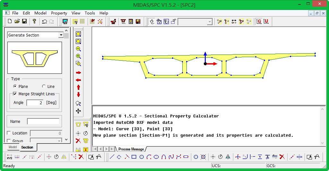Click the UCS: status bar field
Viewport: 329px width, 171px height.
point(238,166)
